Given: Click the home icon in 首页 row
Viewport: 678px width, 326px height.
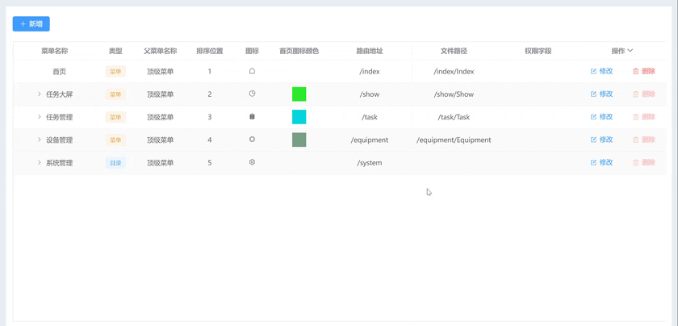Looking at the screenshot, I should [252, 71].
